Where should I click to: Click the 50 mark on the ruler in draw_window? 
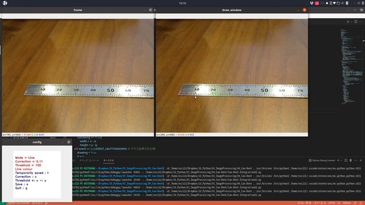click(265, 90)
